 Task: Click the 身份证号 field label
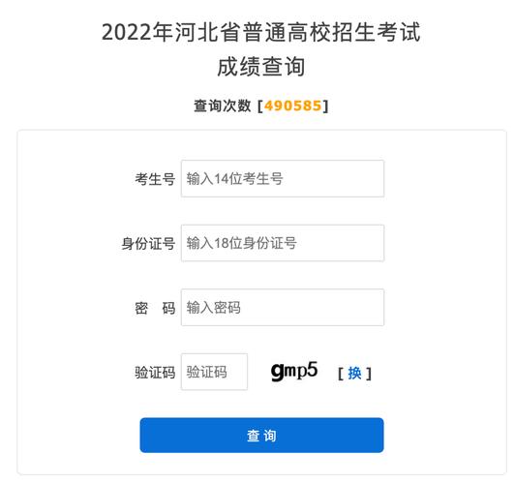point(148,243)
